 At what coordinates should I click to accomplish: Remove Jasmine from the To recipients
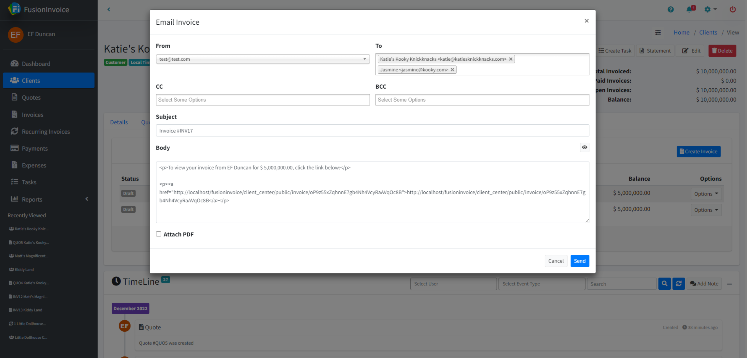pos(452,70)
